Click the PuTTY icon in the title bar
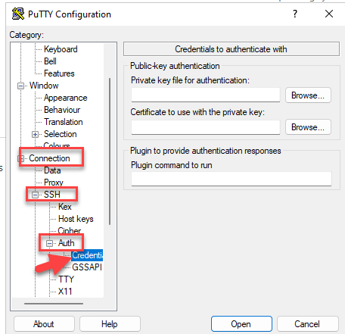This screenshot has height=334, width=345. (x=18, y=14)
